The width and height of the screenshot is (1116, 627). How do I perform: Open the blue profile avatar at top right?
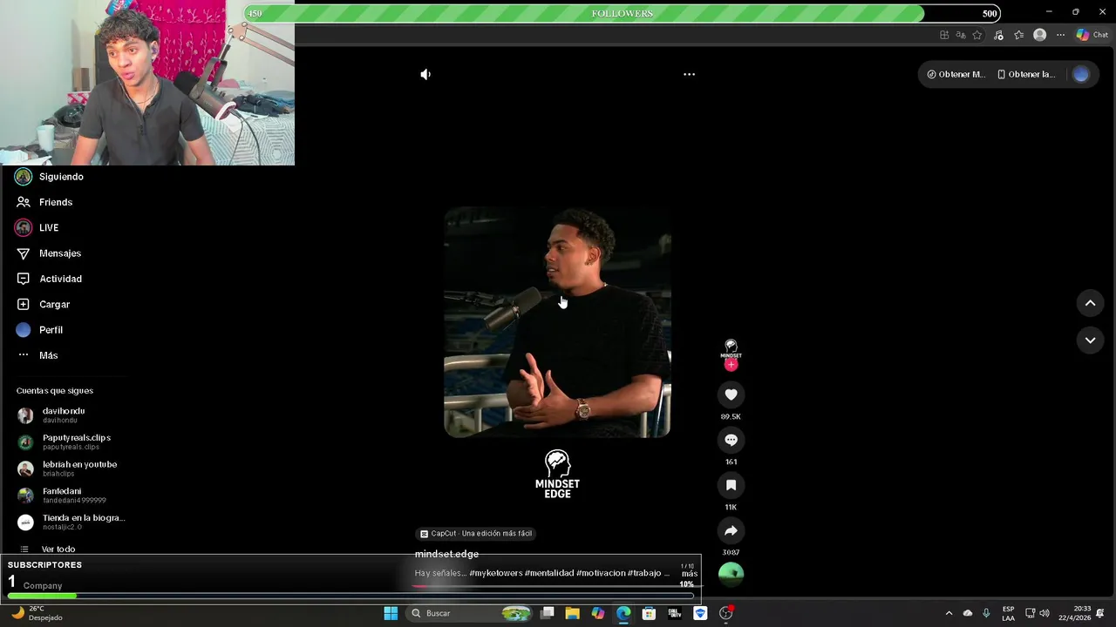(1081, 75)
